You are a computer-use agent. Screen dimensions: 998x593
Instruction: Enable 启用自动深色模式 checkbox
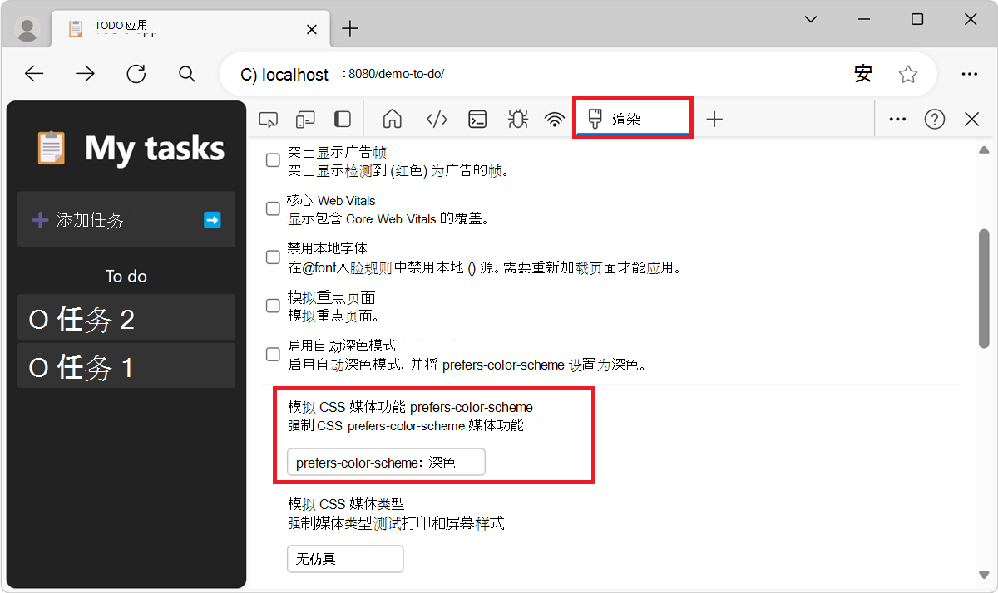tap(272, 354)
